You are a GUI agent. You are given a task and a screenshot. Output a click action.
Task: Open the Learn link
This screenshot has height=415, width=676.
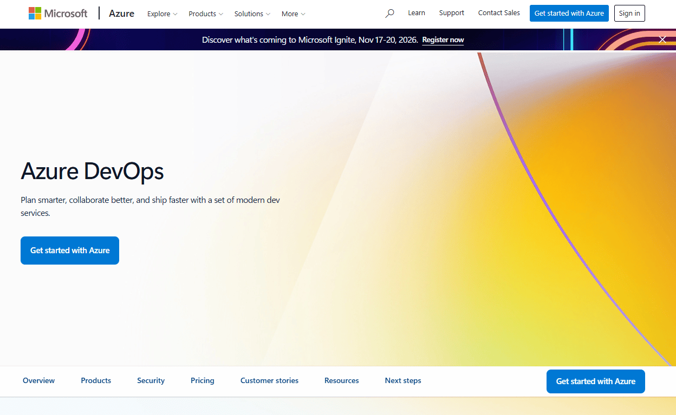[417, 13]
